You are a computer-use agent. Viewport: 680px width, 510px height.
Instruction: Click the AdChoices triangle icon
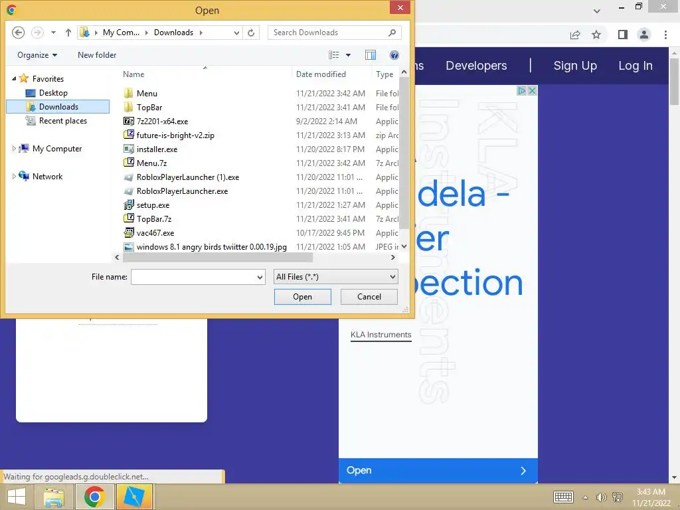pos(522,90)
